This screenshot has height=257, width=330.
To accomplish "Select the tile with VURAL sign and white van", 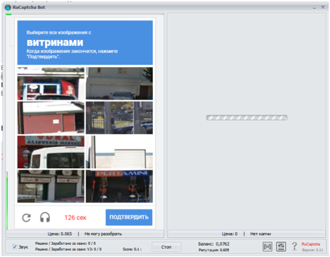I will 51,152.
